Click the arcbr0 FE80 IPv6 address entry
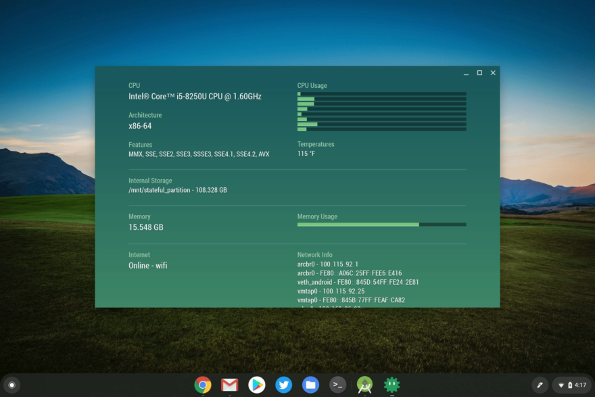 (350, 273)
